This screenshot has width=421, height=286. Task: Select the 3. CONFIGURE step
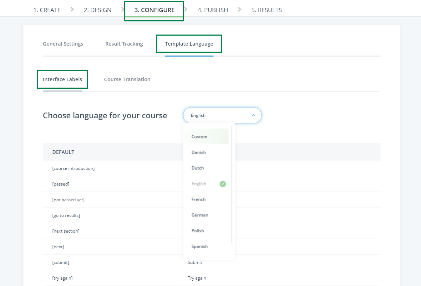click(x=154, y=10)
